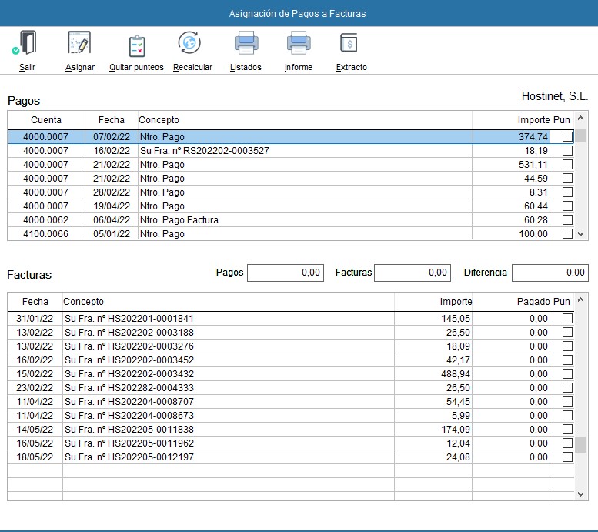Click the Asignar toolbar icon

[x=79, y=45]
